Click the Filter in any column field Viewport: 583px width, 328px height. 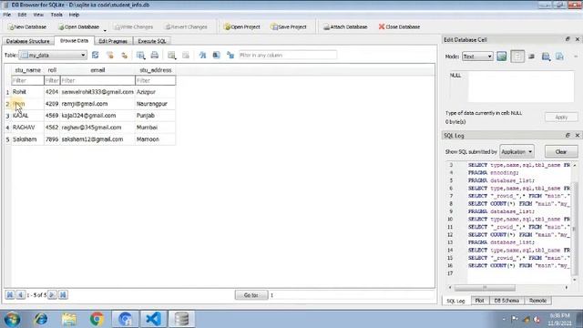288,55
